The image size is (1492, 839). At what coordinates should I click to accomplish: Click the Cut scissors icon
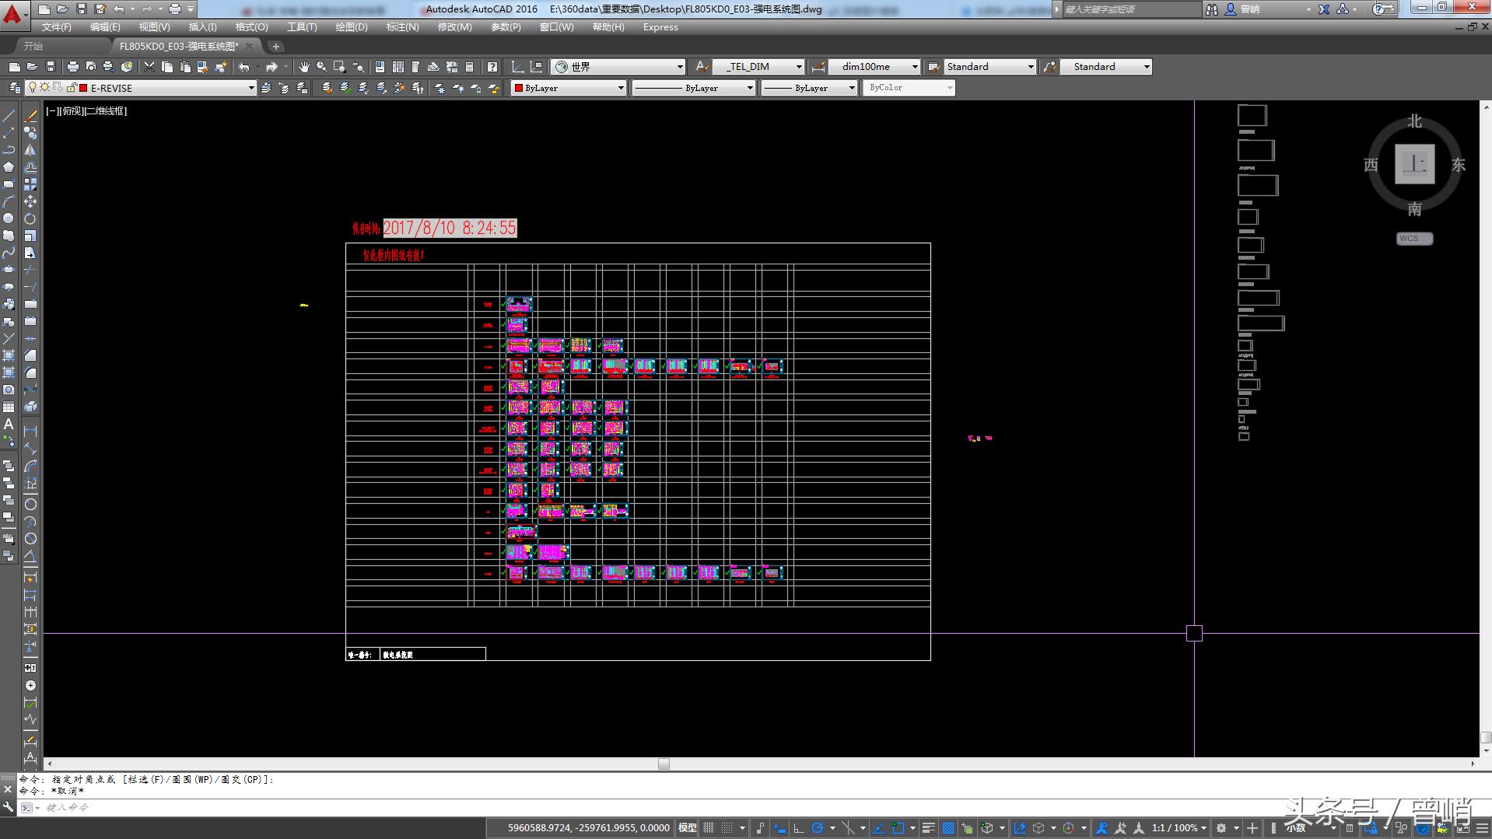(149, 67)
